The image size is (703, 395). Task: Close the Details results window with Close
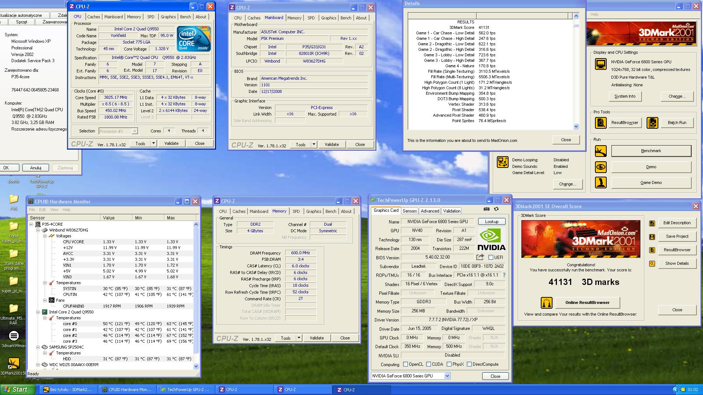[566, 140]
